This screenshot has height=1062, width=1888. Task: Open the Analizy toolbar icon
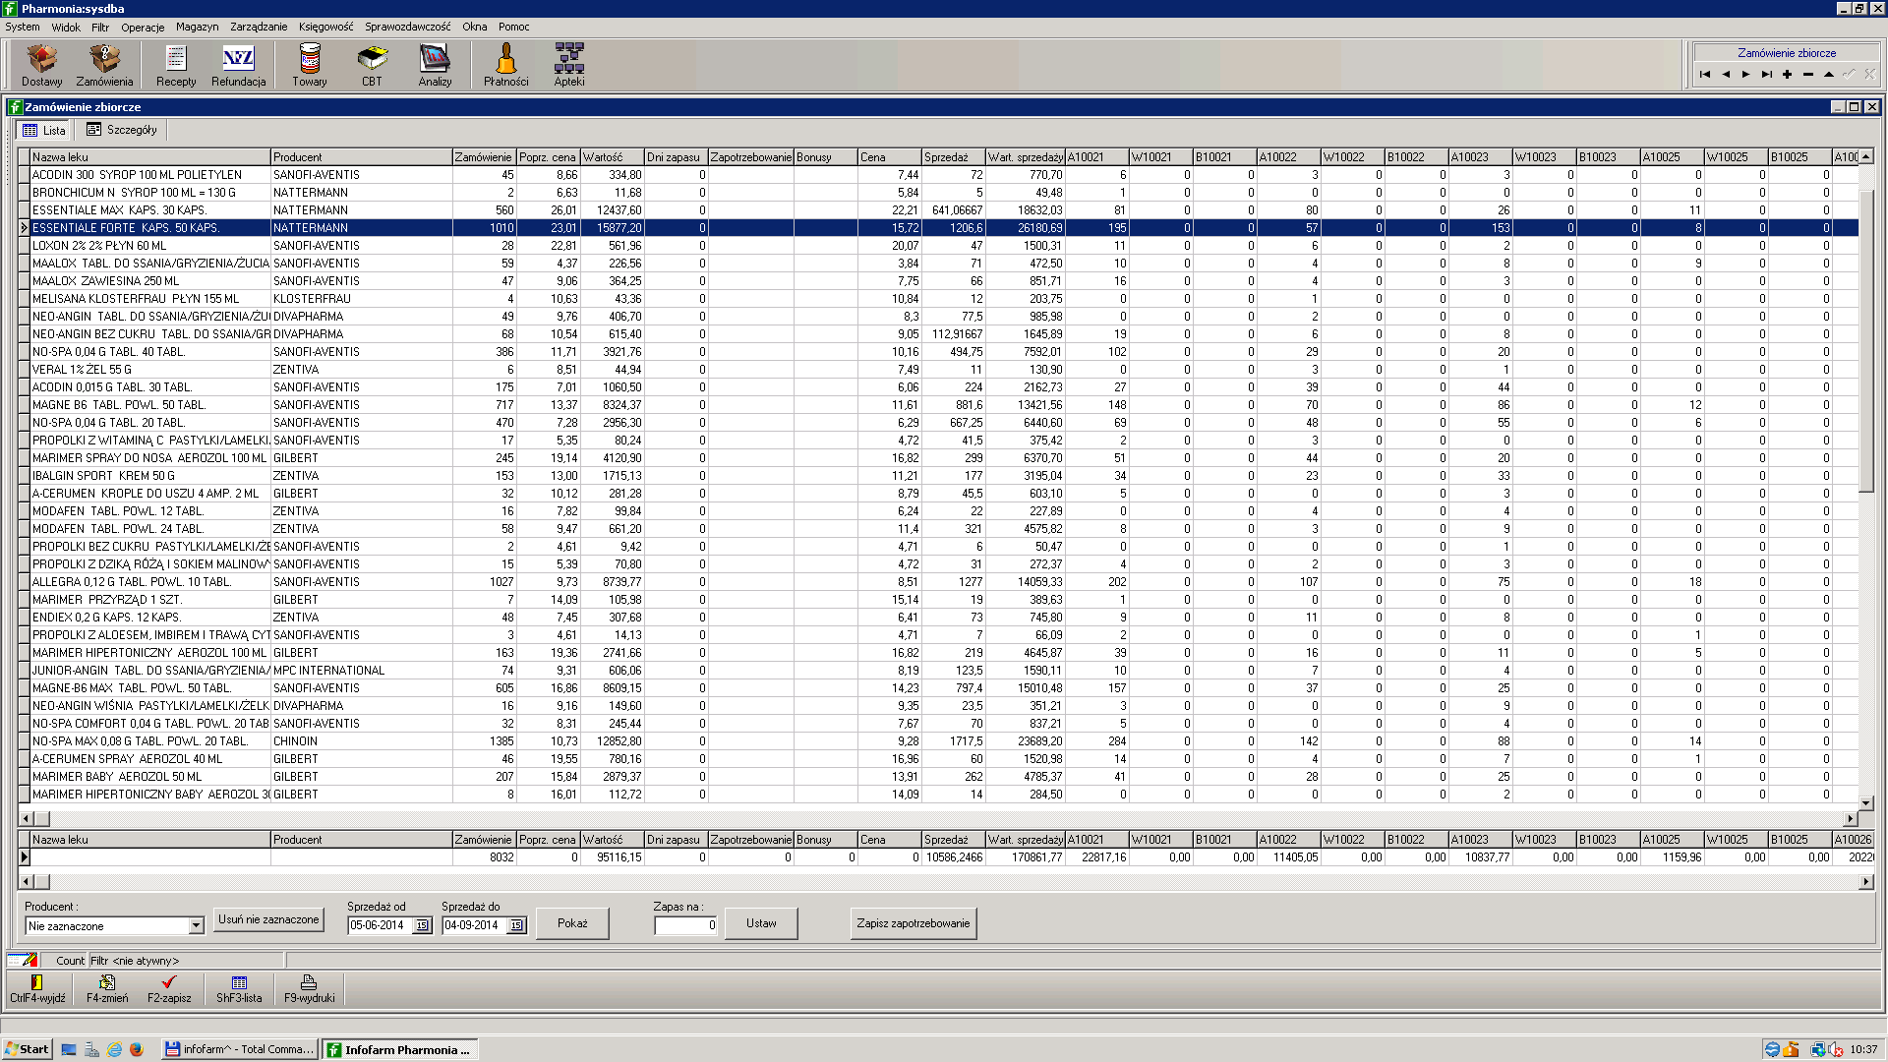[x=435, y=65]
